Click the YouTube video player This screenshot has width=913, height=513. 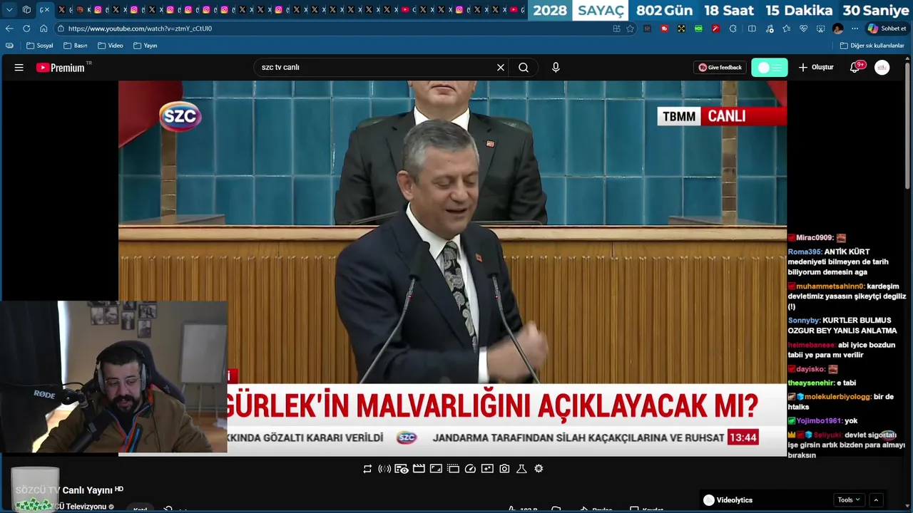pyautogui.click(x=452, y=268)
